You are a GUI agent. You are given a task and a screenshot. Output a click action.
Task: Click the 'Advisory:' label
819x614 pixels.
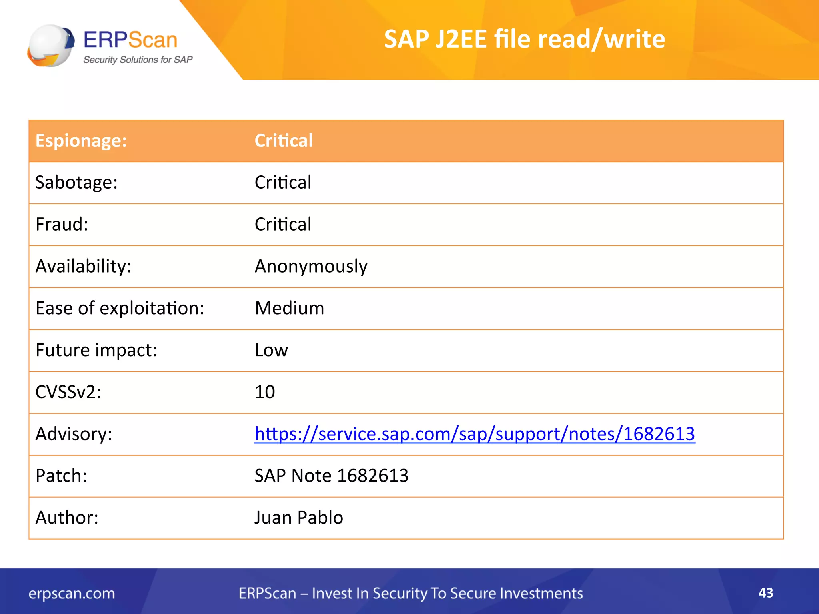74,434
